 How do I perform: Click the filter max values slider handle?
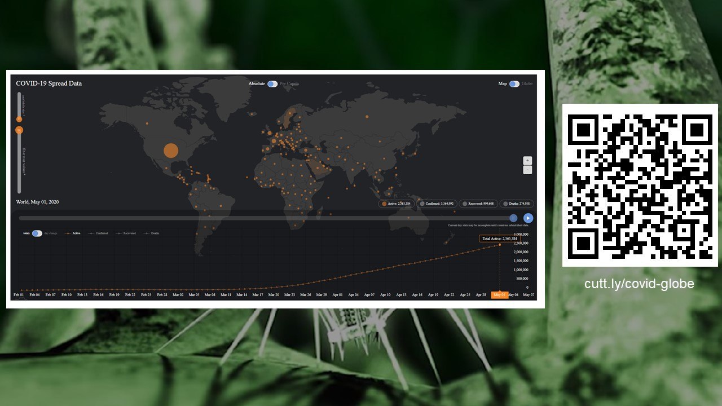pyautogui.click(x=19, y=130)
